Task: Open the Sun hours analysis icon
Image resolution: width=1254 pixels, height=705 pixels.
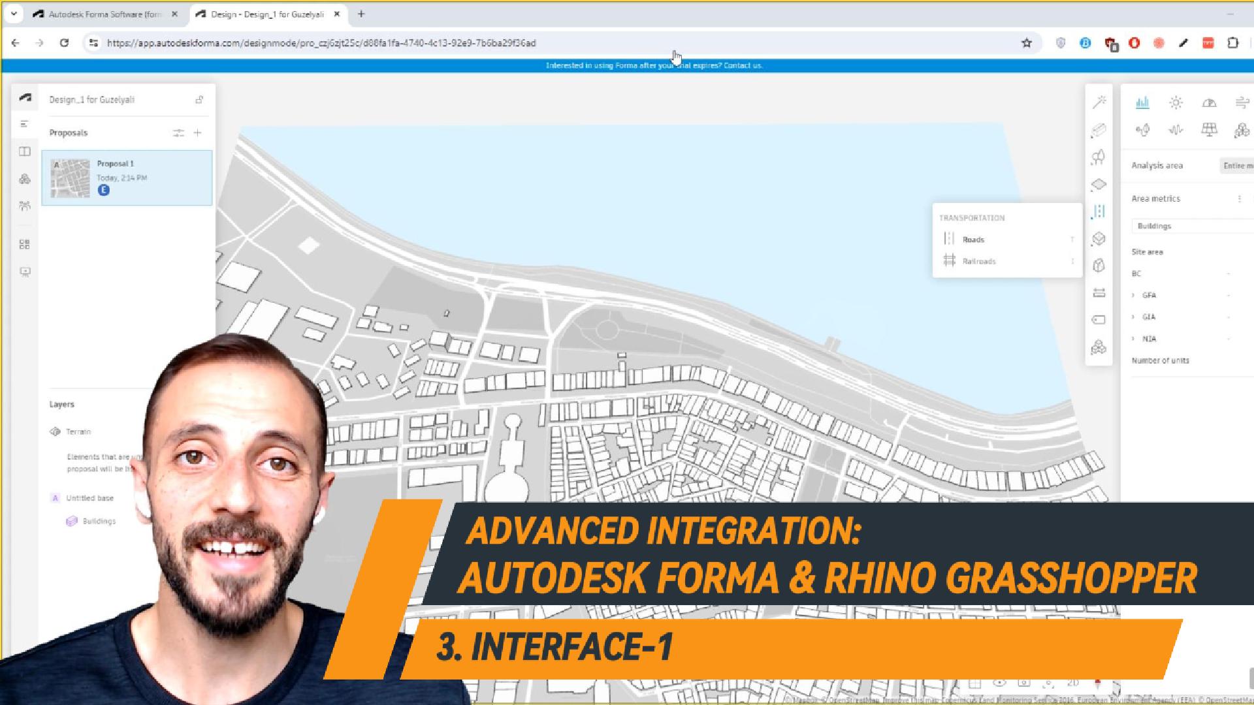Action: coord(1176,102)
